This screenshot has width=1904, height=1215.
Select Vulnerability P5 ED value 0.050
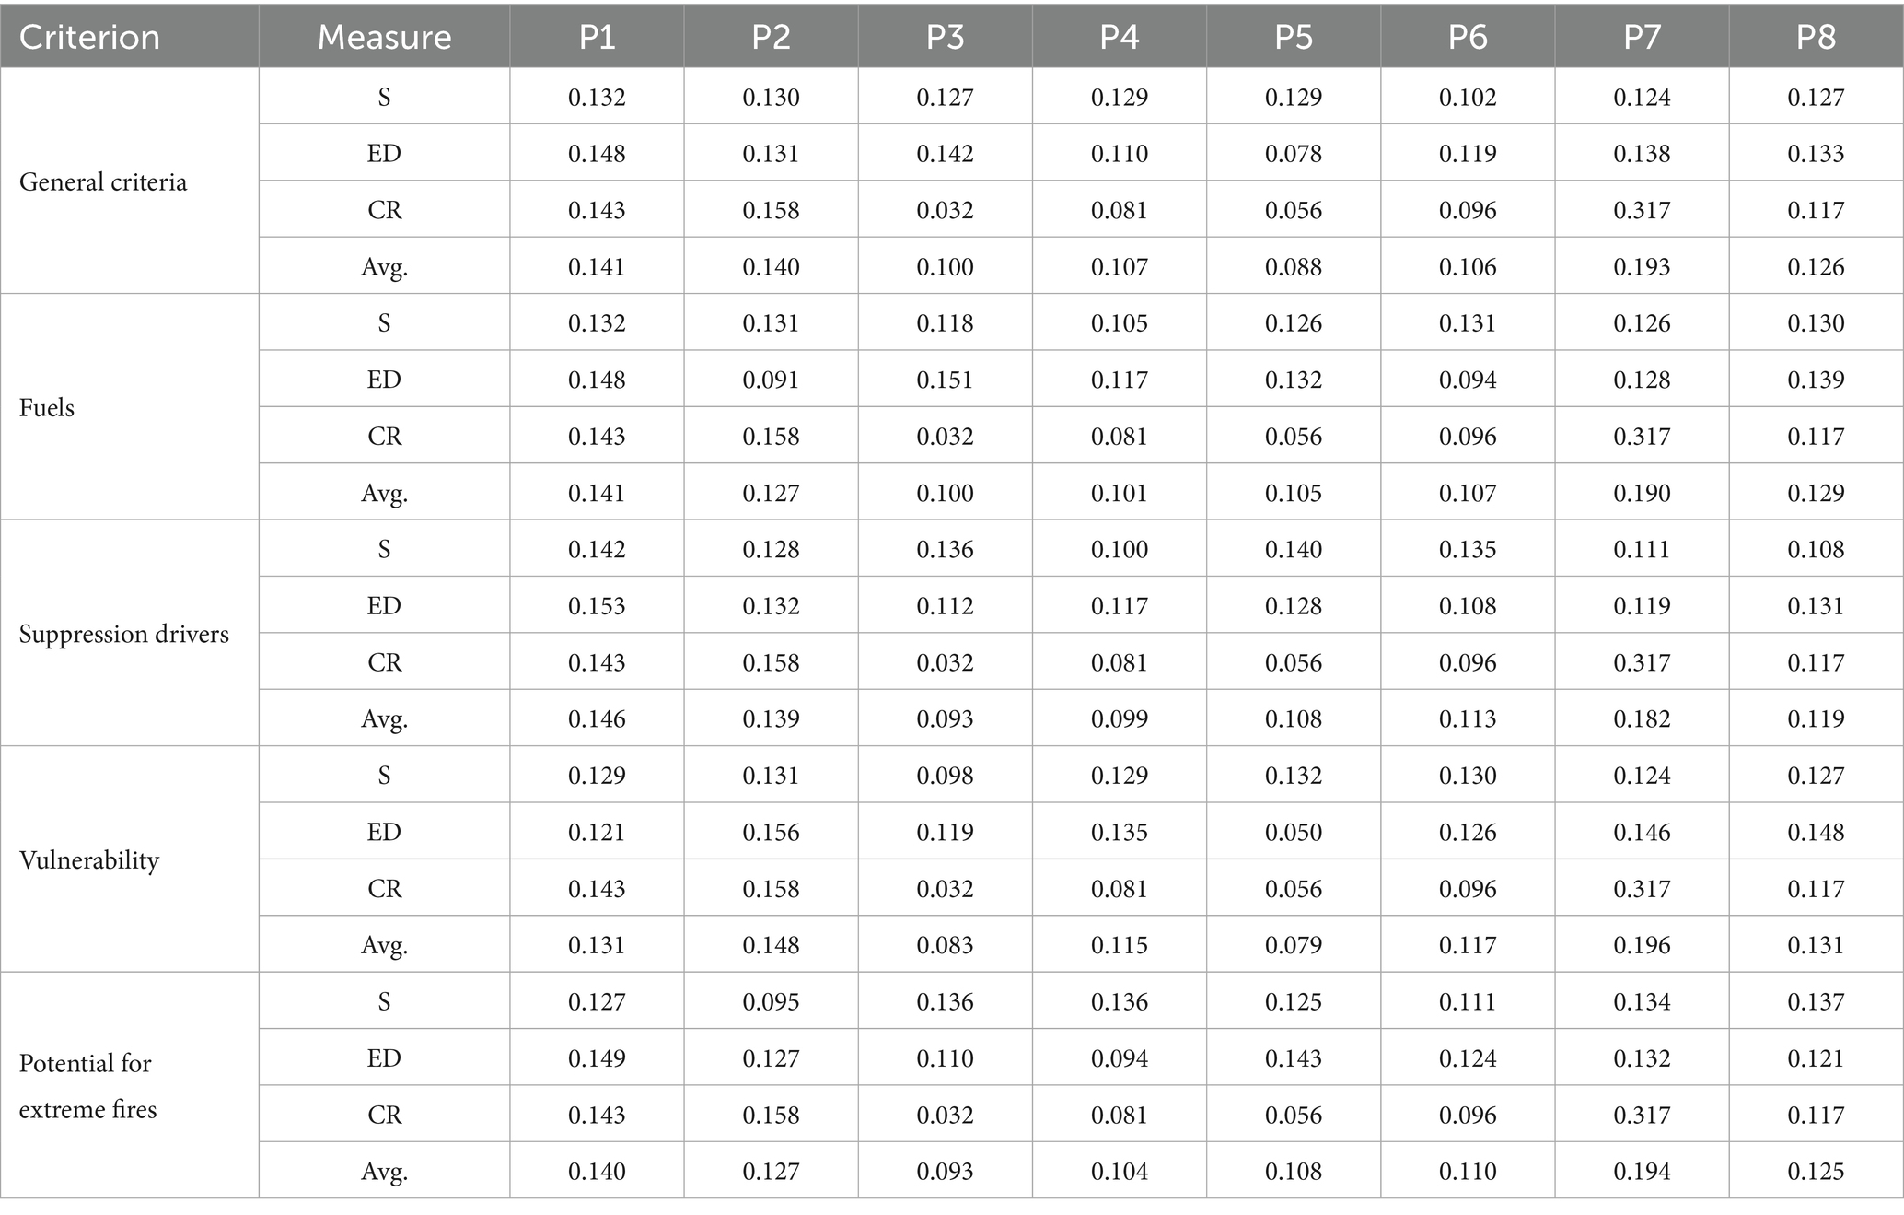pyautogui.click(x=1294, y=832)
